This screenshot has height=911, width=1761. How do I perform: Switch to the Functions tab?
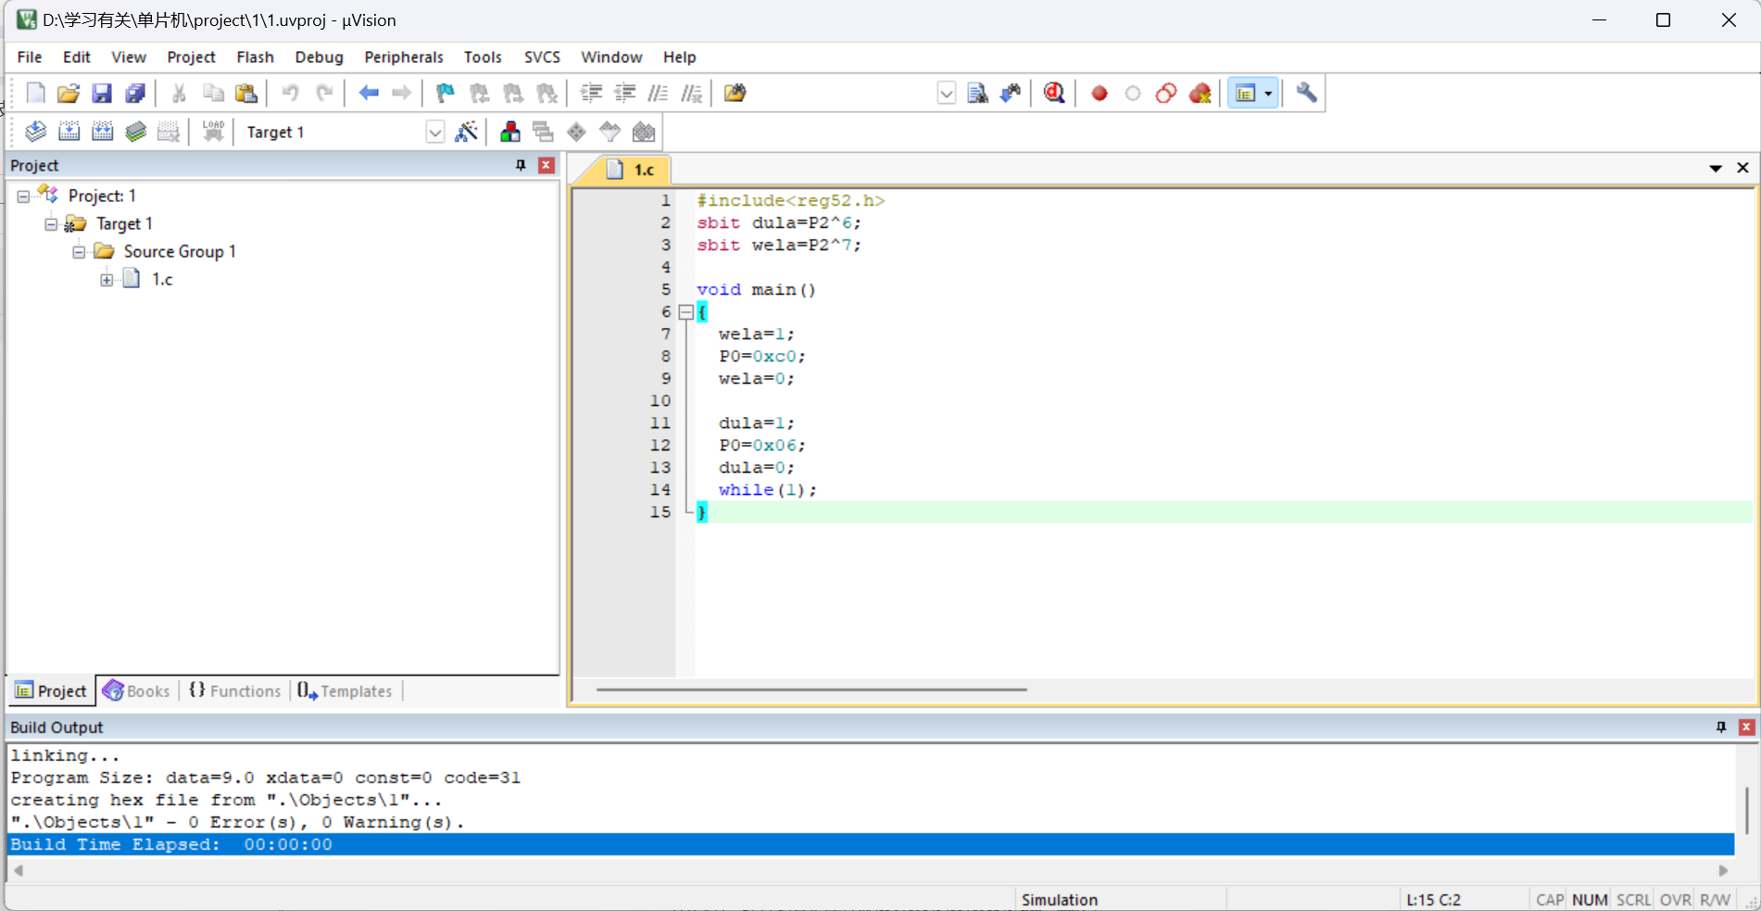point(235,690)
